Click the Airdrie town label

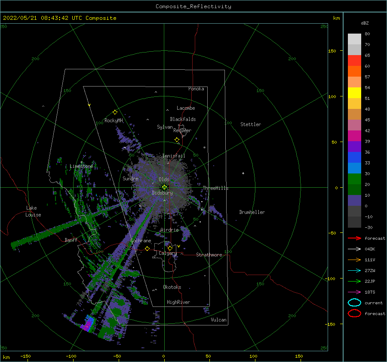coord(169,230)
